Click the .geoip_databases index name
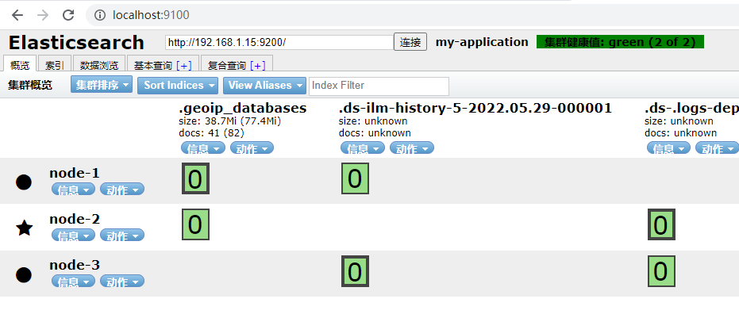The width and height of the screenshot is (739, 318). [243, 109]
